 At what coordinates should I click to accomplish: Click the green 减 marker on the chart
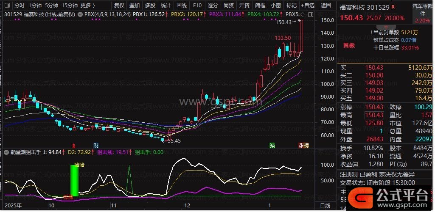[x=272, y=145]
